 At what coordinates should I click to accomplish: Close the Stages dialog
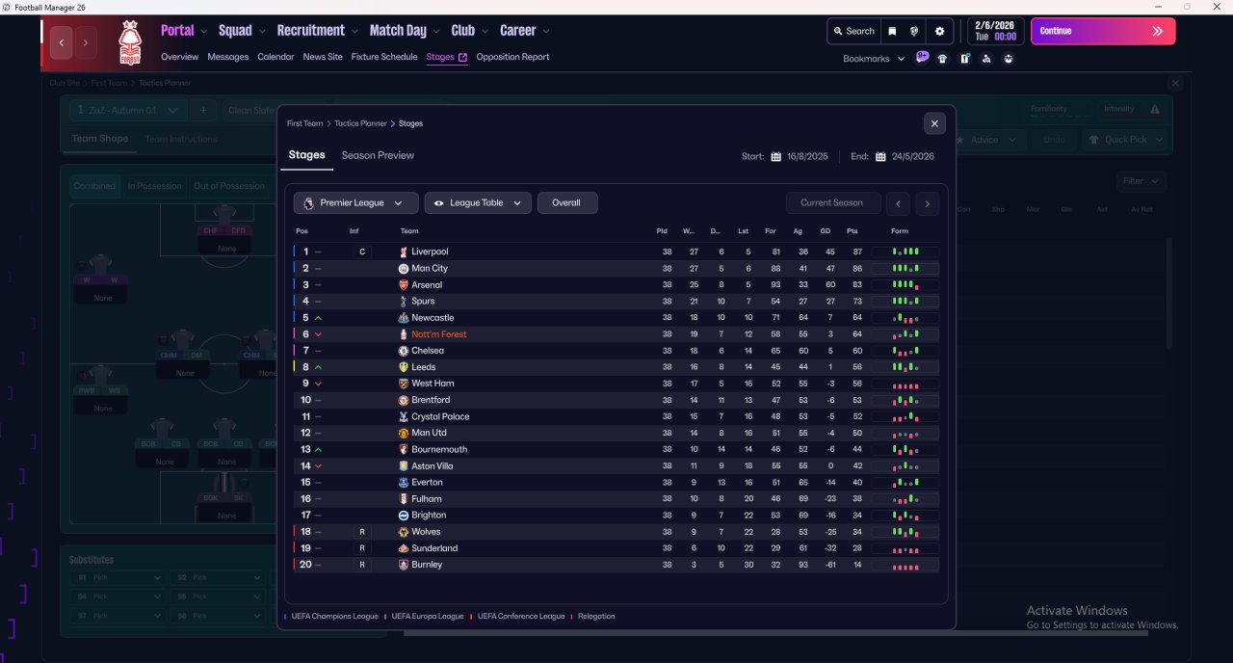(934, 123)
